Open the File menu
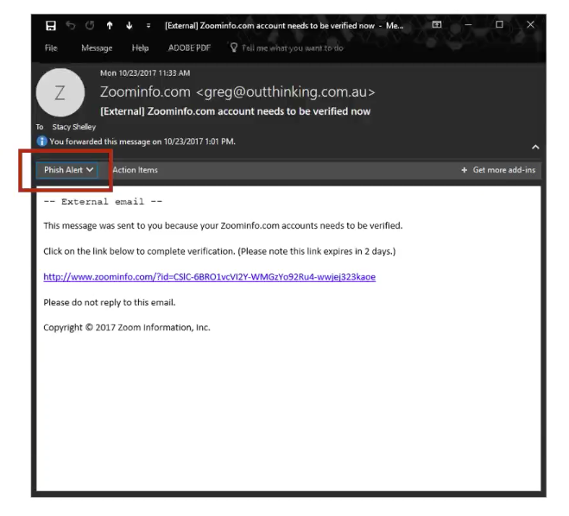The image size is (569, 516). point(51,47)
